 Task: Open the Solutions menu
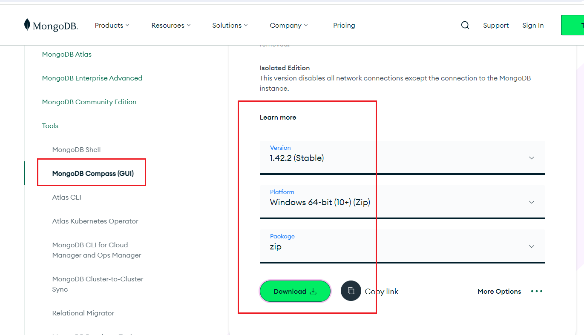[x=230, y=25]
